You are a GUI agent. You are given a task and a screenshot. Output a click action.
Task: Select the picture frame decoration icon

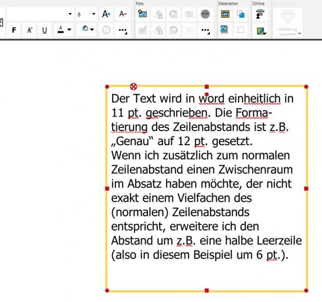click(225, 14)
